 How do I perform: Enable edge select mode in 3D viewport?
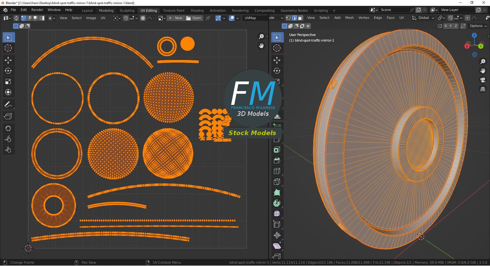tap(295, 18)
